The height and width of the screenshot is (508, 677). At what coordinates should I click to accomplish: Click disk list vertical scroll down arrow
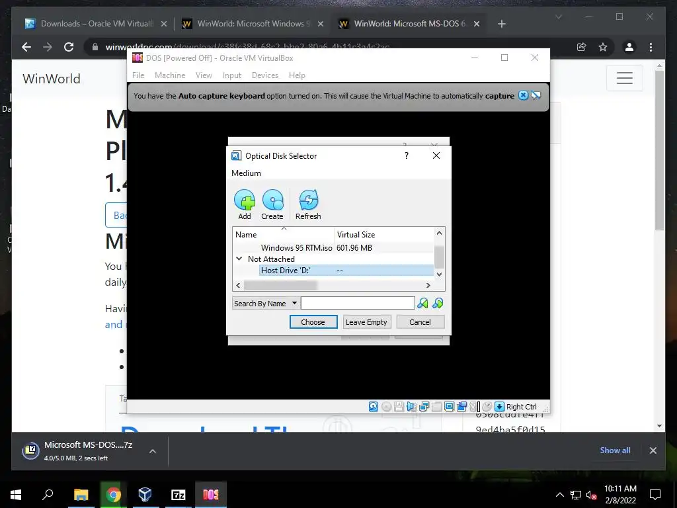(439, 275)
